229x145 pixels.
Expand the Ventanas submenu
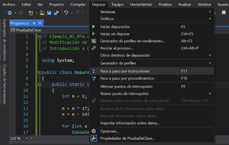pos(210,12)
